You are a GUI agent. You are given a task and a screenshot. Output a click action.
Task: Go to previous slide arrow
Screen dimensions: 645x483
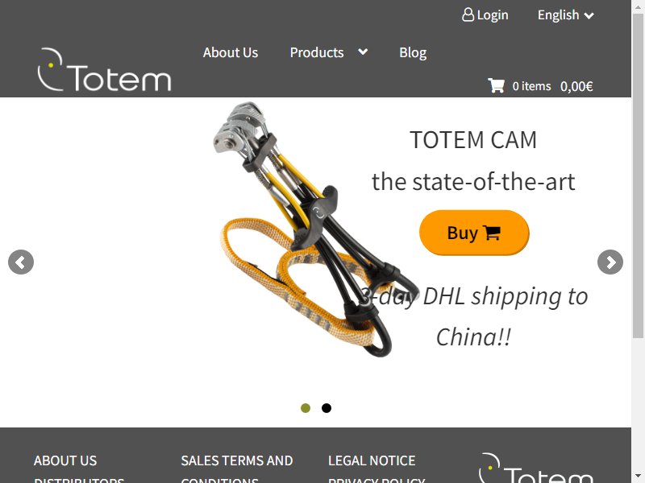[x=21, y=262]
